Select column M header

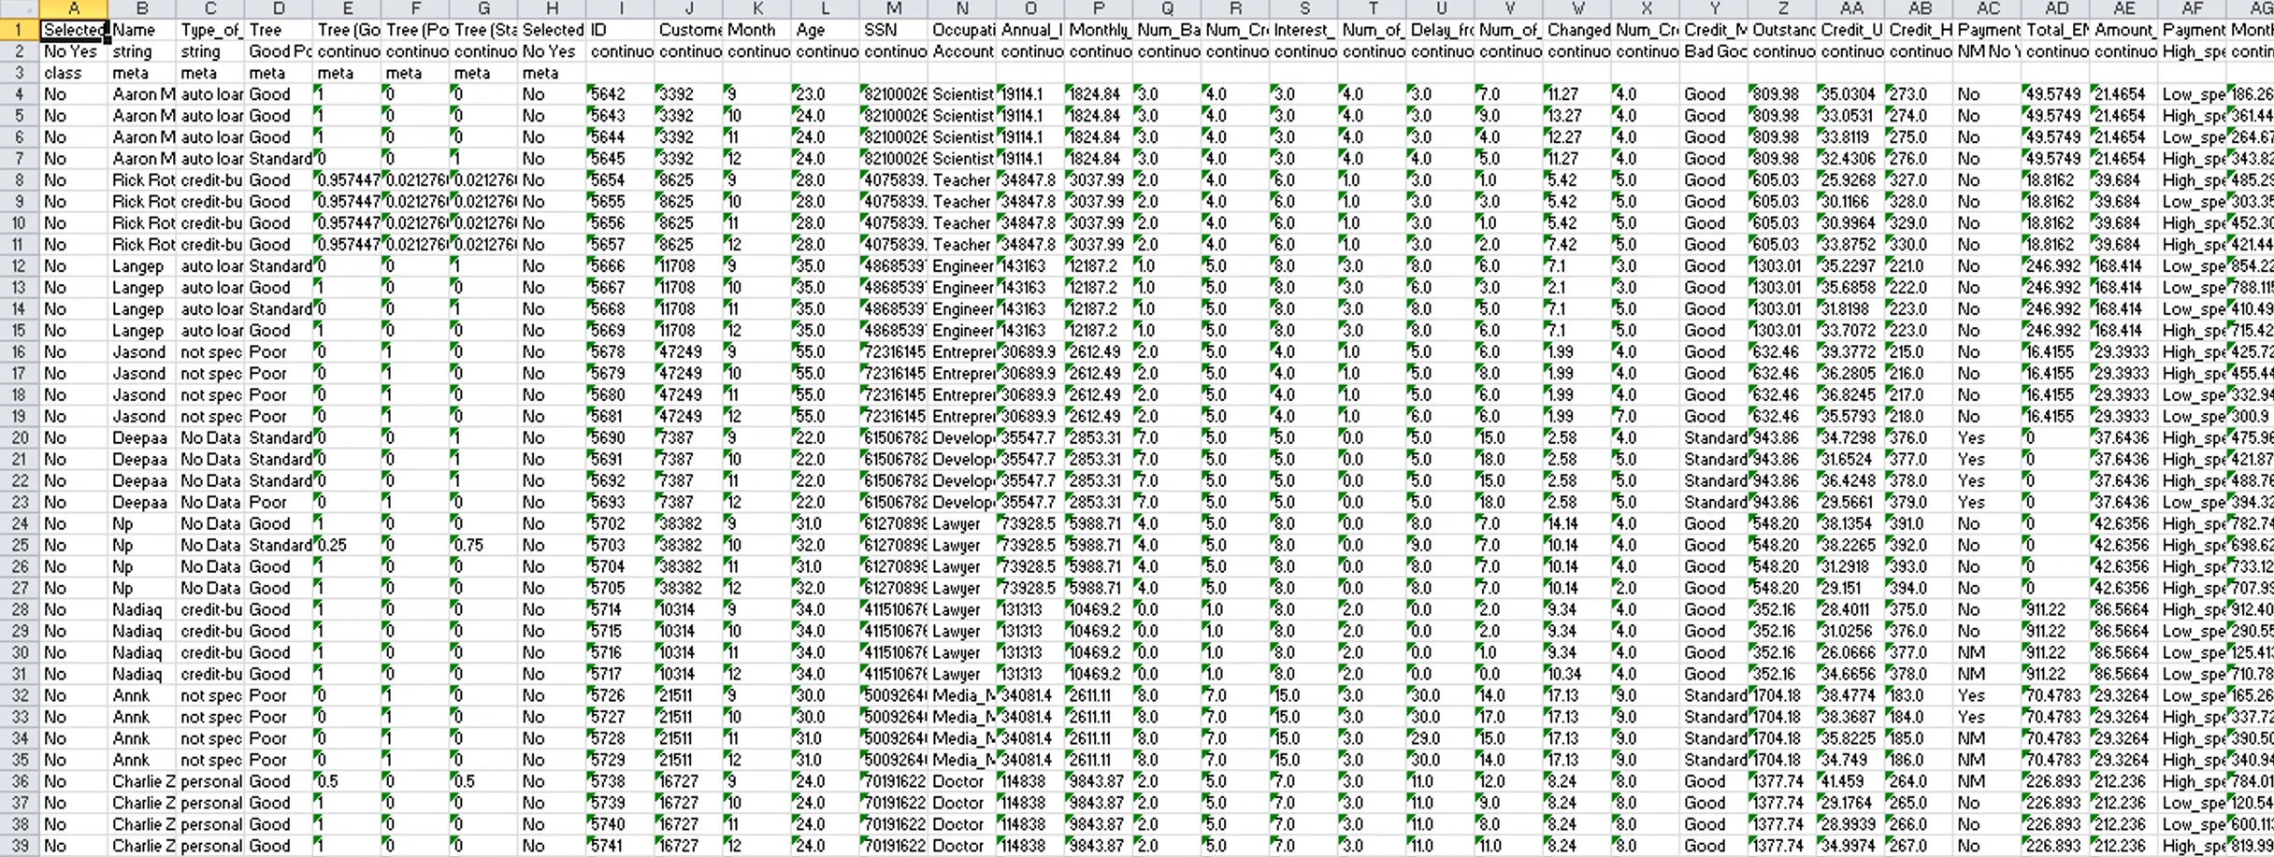(x=894, y=9)
